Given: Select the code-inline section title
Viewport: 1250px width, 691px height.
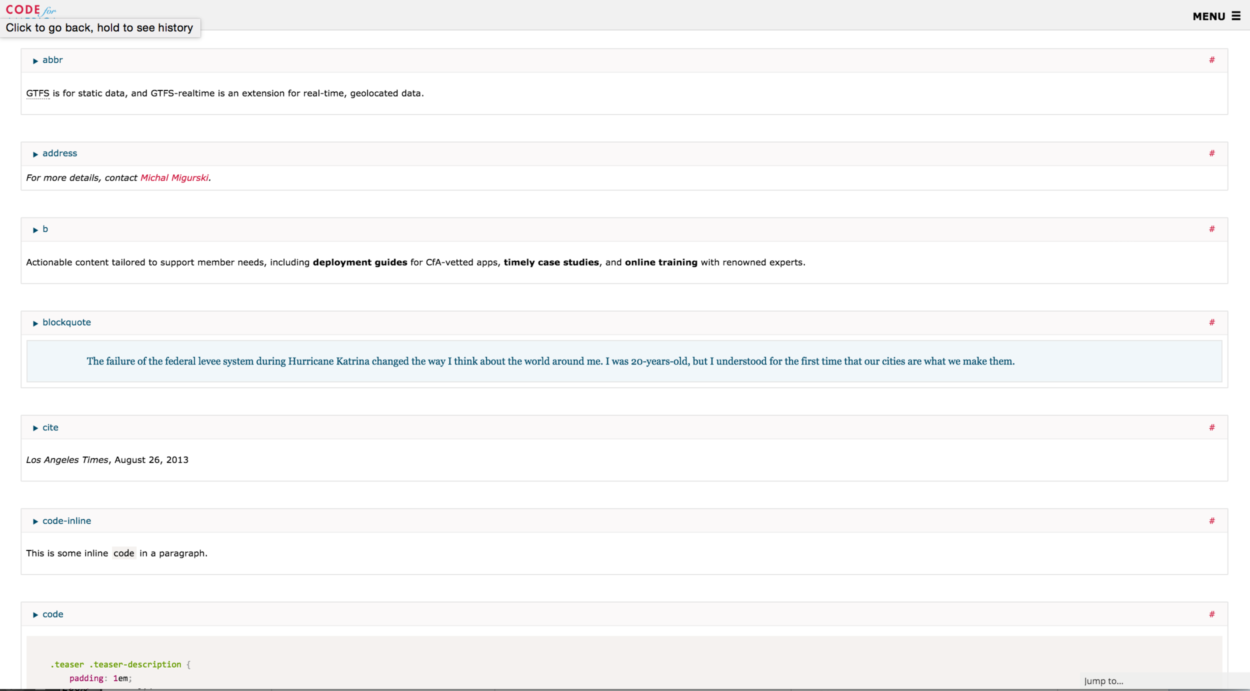Looking at the screenshot, I should coord(66,521).
